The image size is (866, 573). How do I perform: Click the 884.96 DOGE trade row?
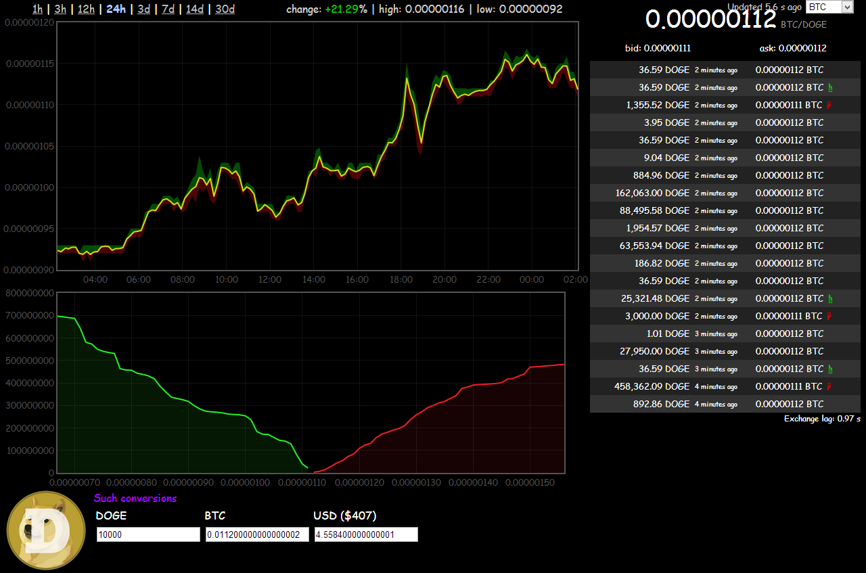(725, 175)
